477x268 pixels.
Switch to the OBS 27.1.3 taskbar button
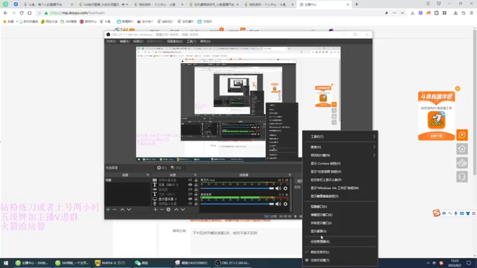click(x=233, y=263)
